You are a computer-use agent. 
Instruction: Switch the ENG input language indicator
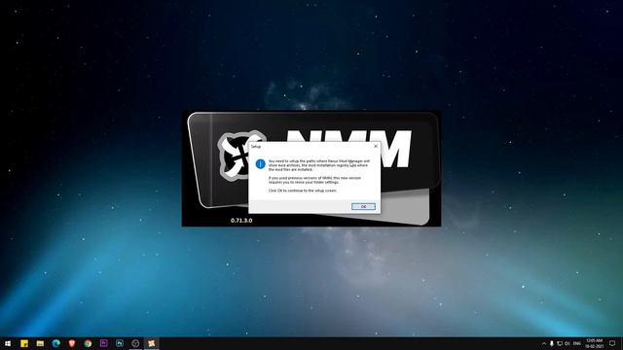[577, 343]
